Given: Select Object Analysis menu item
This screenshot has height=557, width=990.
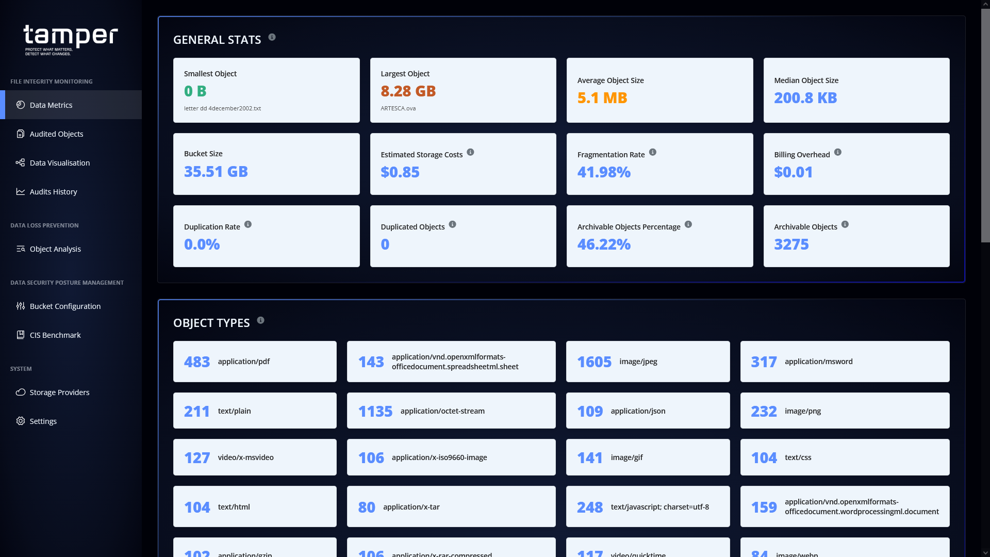Looking at the screenshot, I should point(55,249).
